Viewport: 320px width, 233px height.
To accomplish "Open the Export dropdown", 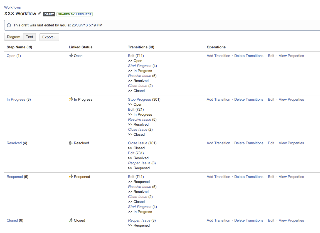I will click(49, 37).
